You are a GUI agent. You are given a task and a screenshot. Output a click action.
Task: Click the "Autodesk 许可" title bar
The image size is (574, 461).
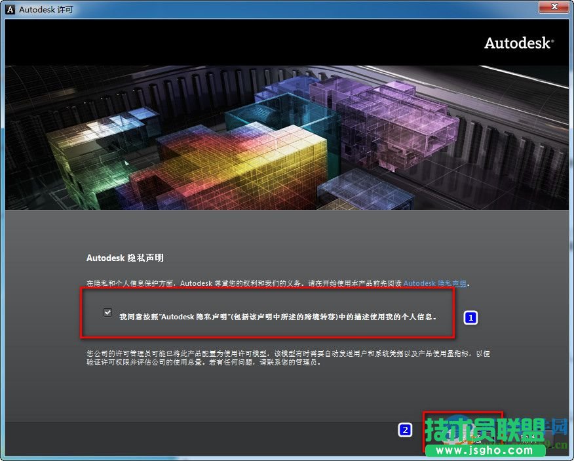[x=262, y=9]
